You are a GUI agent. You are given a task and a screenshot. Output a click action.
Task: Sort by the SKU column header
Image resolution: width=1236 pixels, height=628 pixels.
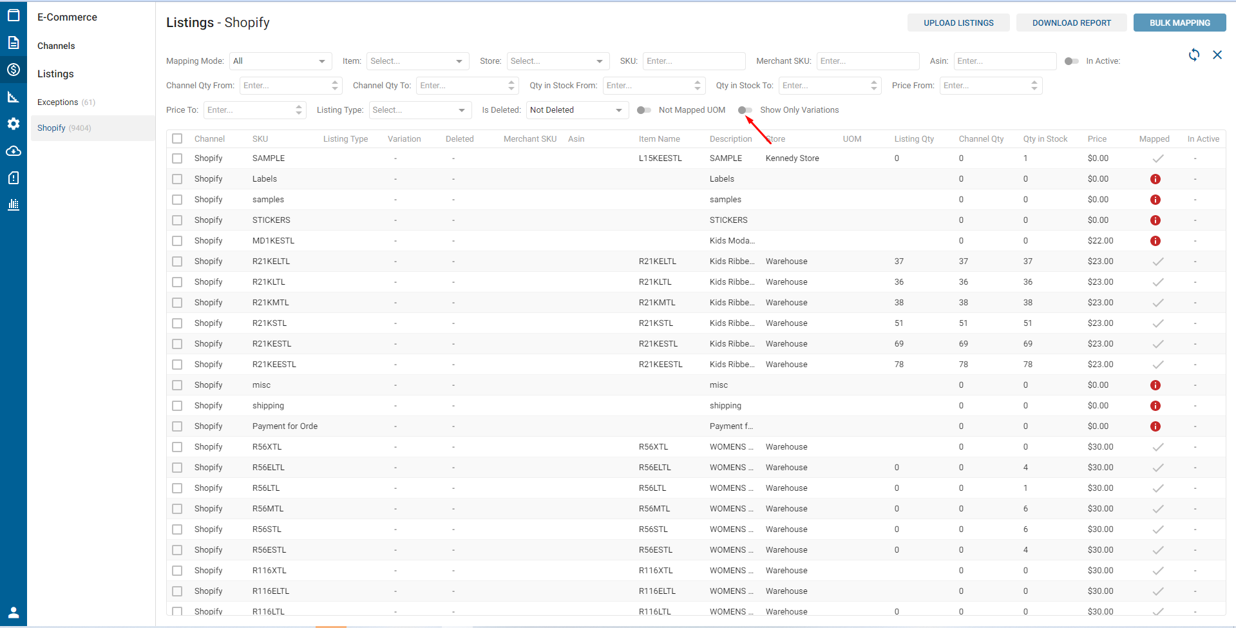click(x=260, y=139)
